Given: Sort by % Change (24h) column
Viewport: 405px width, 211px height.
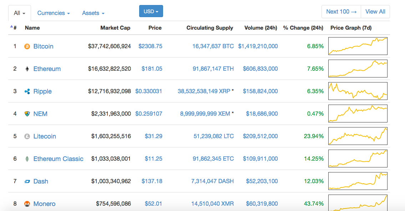Looking at the screenshot, I should (x=303, y=28).
